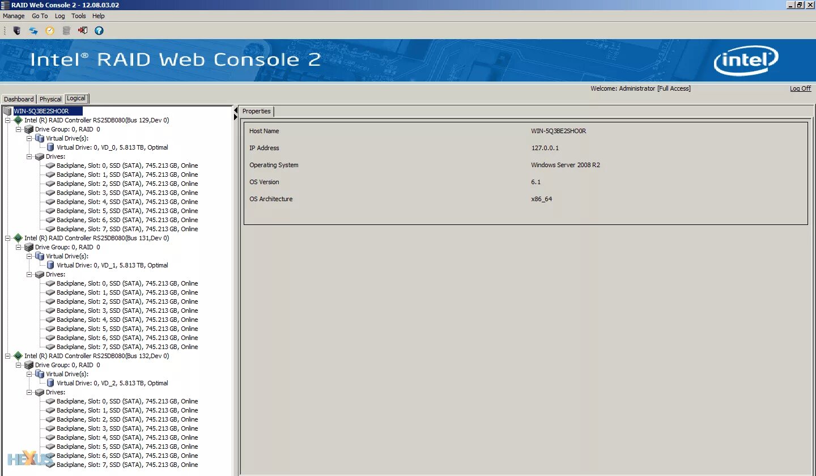Collapse the RAID Controller Bus 132 node
This screenshot has width=816, height=476.
click(8, 356)
